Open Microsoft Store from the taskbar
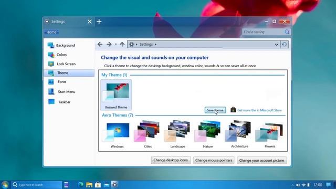The width and height of the screenshot is (336, 189). pos(98,184)
